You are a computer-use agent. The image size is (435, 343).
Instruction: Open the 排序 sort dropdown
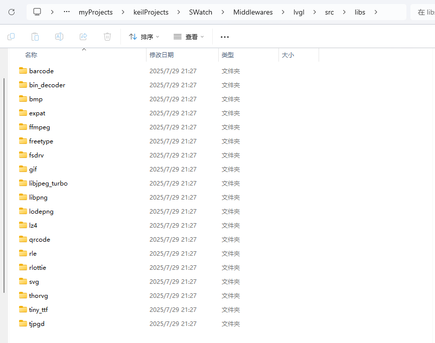coord(144,37)
